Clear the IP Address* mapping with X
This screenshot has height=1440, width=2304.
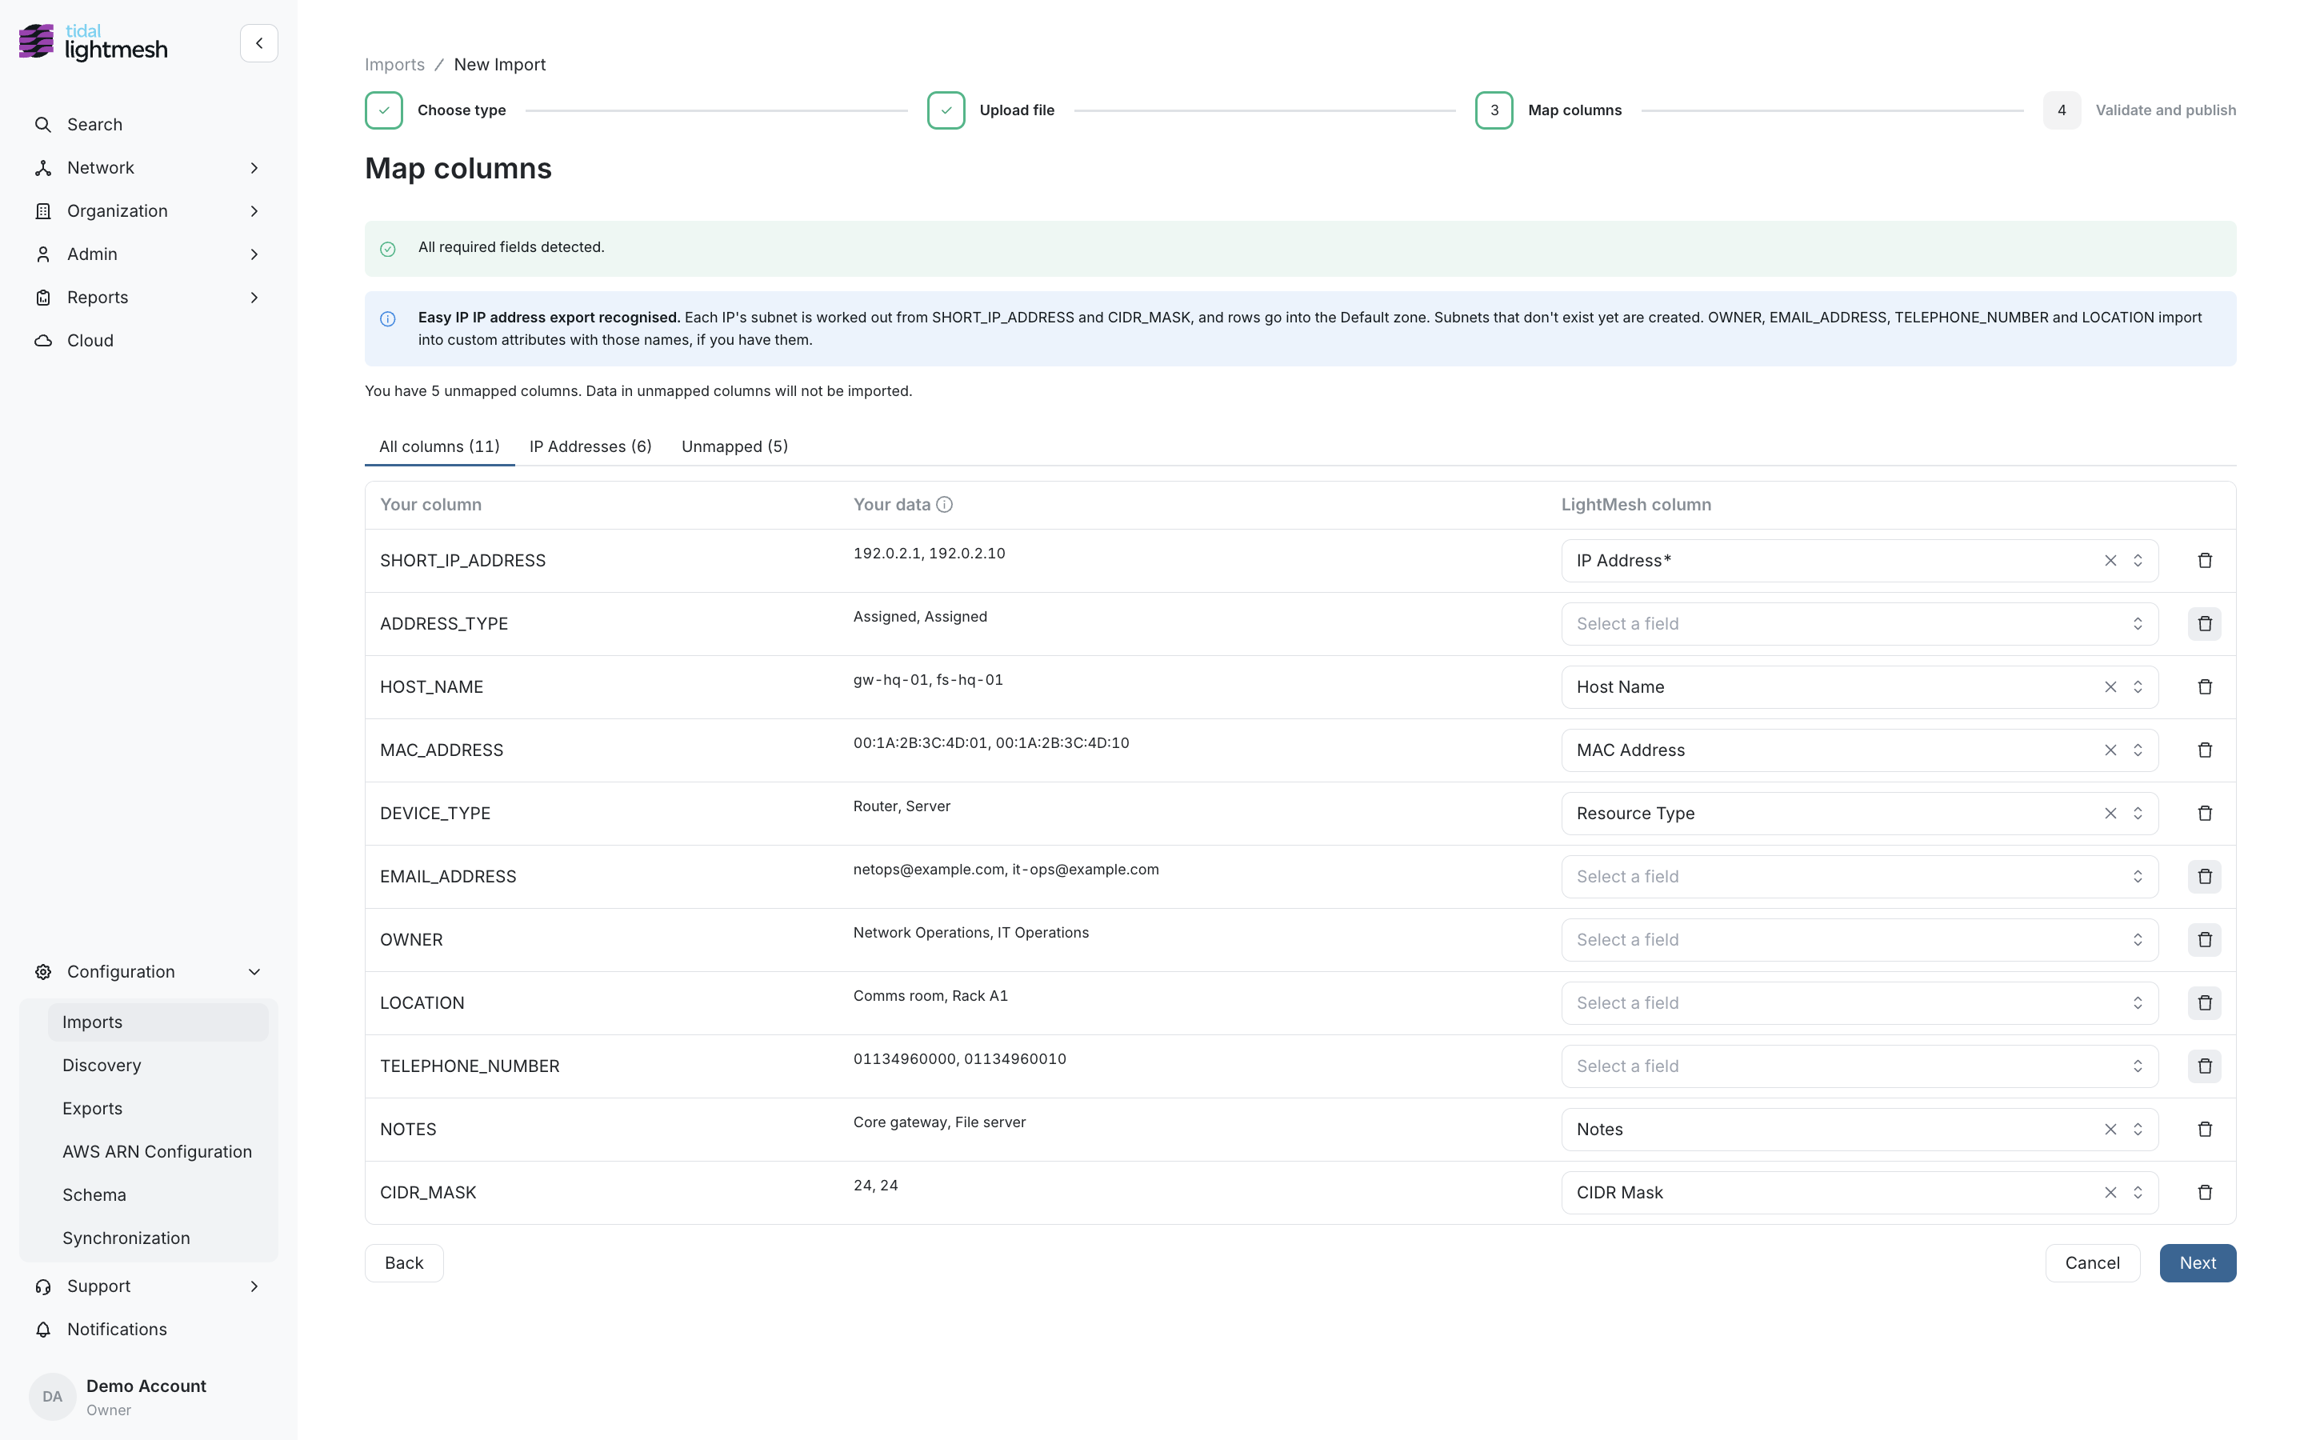click(2110, 560)
